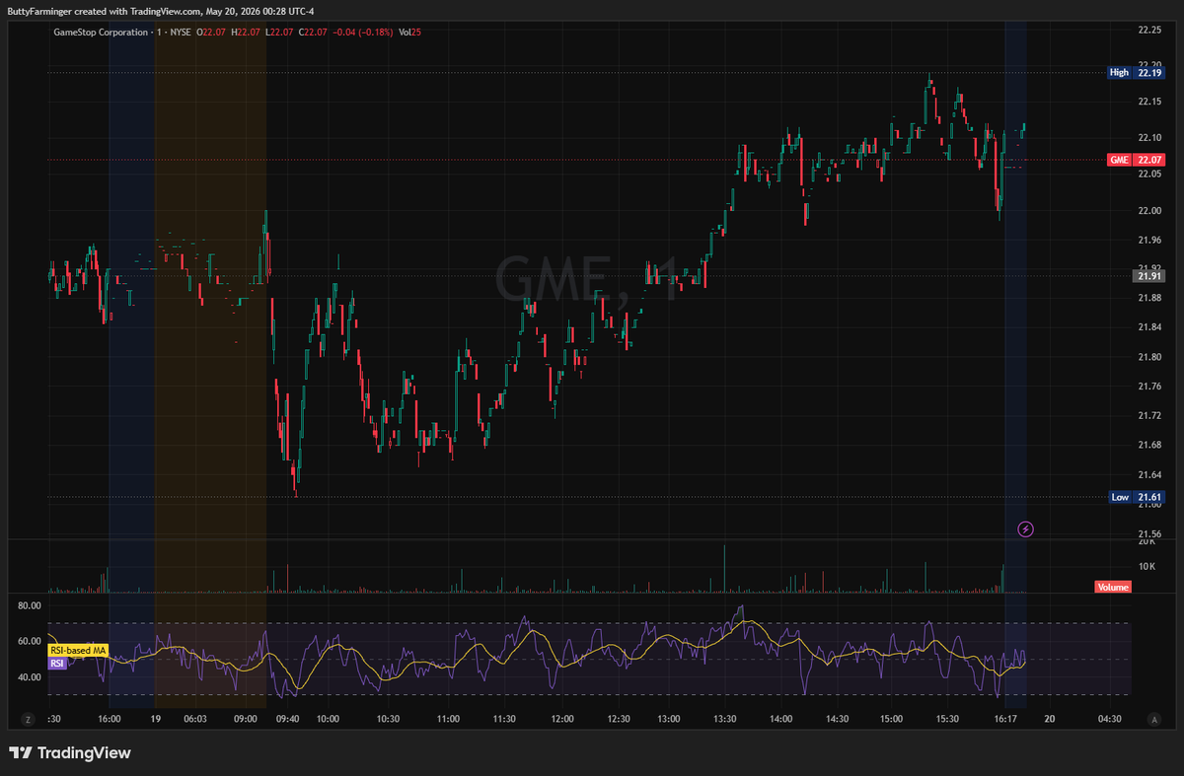Click the 12:00 time axis label

[562, 720]
